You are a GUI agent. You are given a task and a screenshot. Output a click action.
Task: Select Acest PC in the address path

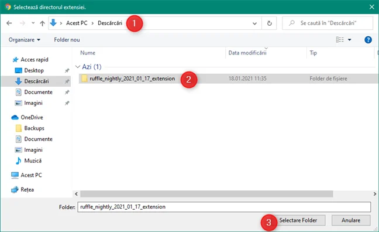[x=77, y=23]
